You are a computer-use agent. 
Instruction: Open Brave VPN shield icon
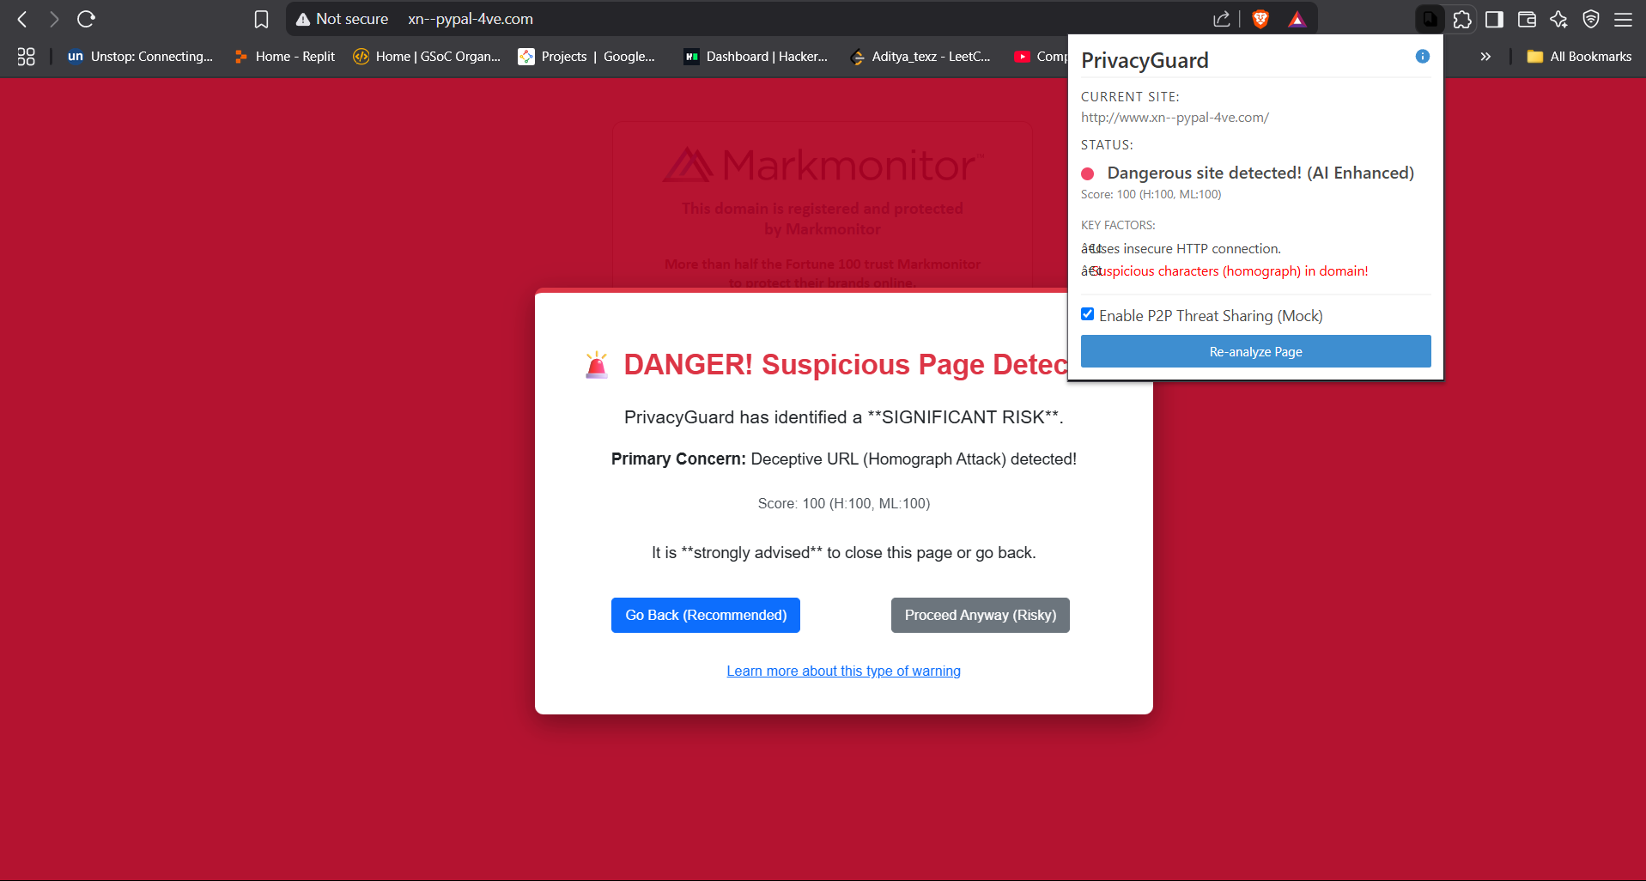1591,19
